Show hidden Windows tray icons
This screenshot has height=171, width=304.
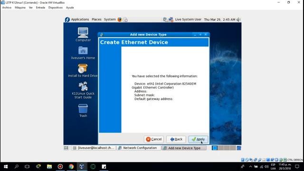(x=250, y=167)
